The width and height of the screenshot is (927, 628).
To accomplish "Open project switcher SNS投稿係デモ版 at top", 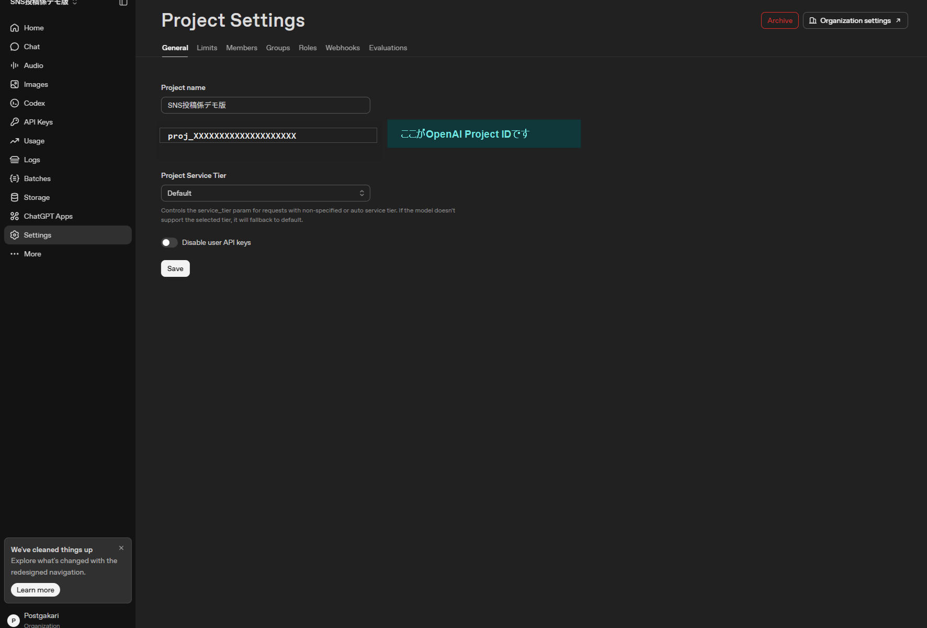I will (44, 3).
